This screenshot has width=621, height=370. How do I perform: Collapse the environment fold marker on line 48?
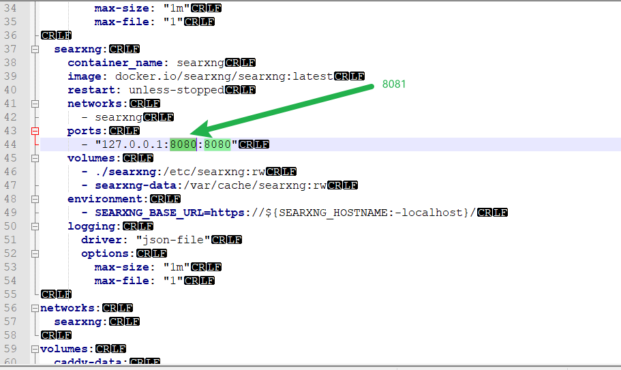tap(35, 199)
